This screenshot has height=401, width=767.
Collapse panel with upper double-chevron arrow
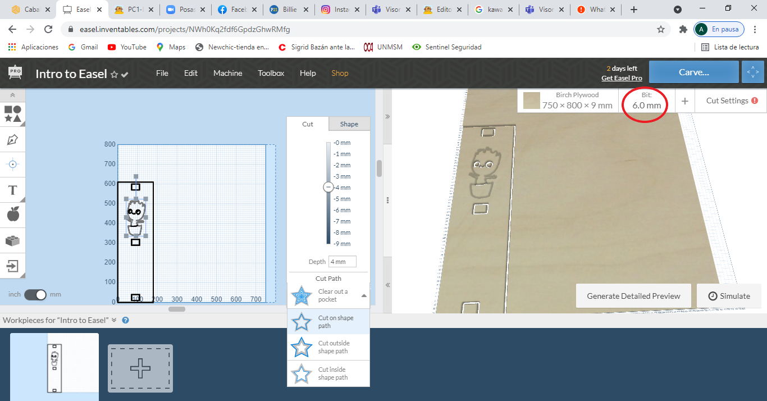click(387, 117)
